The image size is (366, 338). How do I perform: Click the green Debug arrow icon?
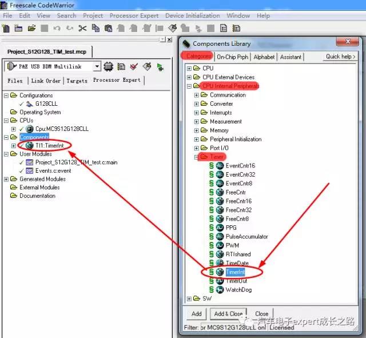point(160,67)
